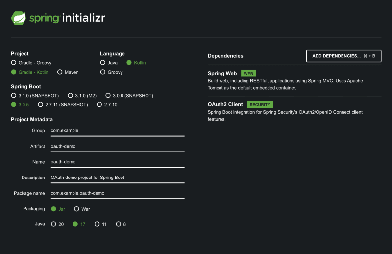Click the Project section heading
Image resolution: width=392 pixels, height=254 pixels.
point(20,54)
